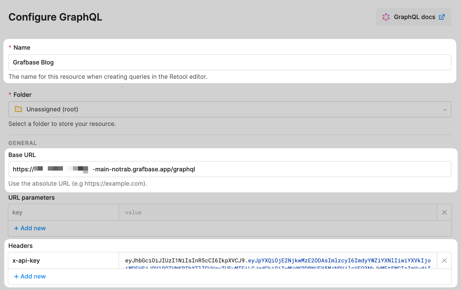The height and width of the screenshot is (290, 461).
Task: Edit the Name field with Grafbase Blog
Action: [230, 62]
